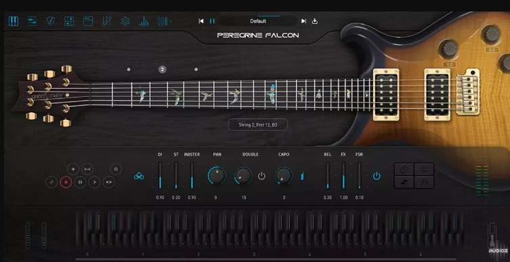
Task: Open settings gear icon
Action: (125, 21)
